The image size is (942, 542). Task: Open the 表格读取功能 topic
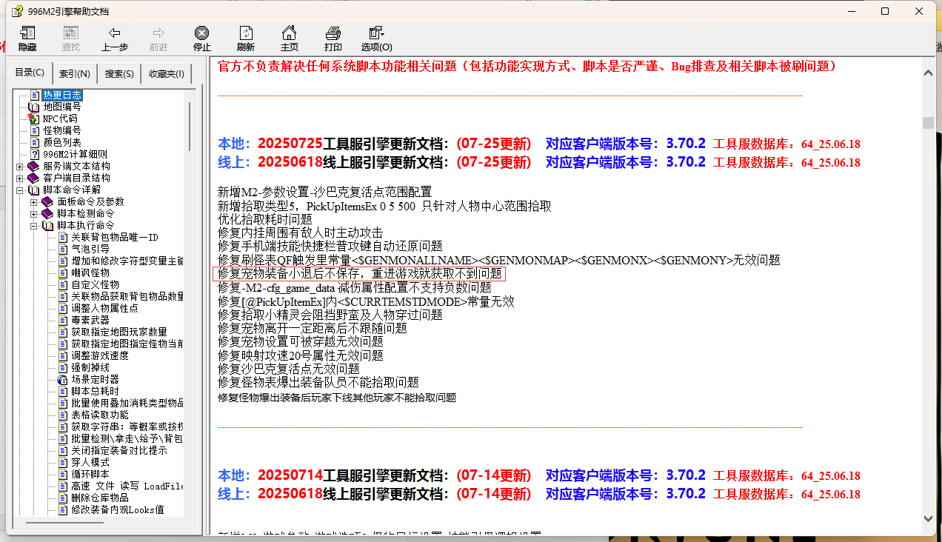[100, 415]
